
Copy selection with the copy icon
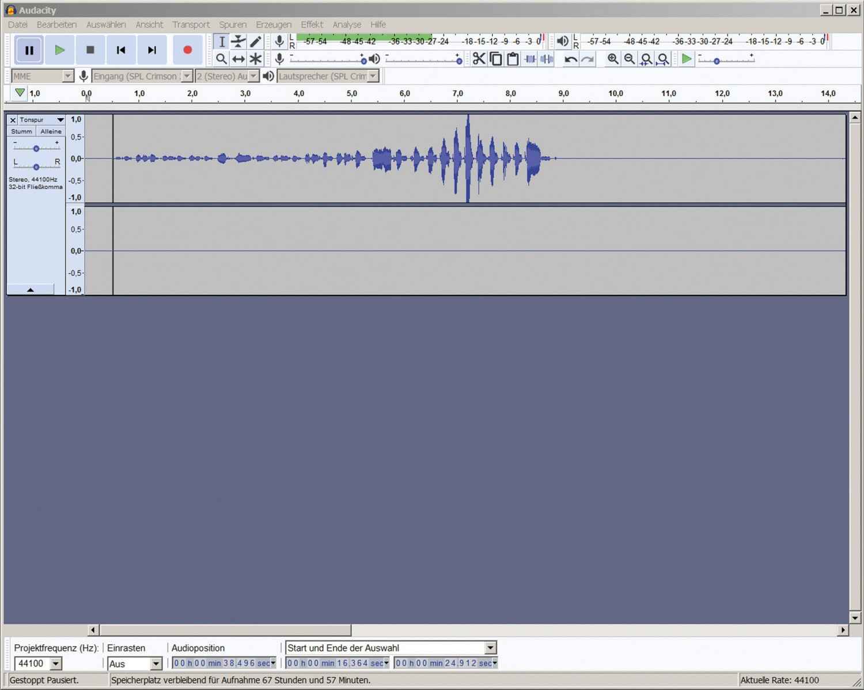495,59
